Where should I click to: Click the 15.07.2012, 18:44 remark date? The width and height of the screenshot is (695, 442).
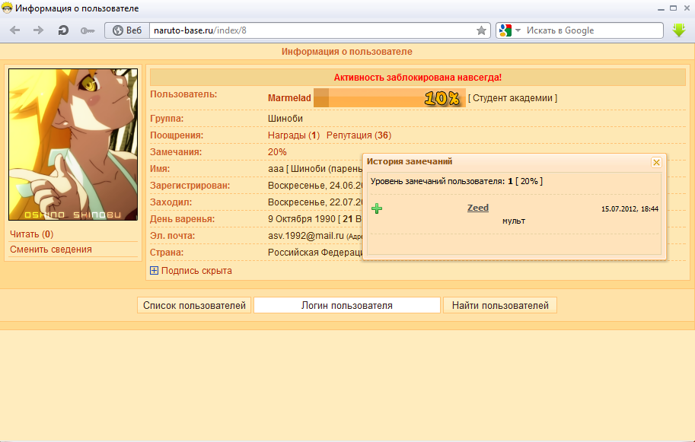[x=630, y=209]
